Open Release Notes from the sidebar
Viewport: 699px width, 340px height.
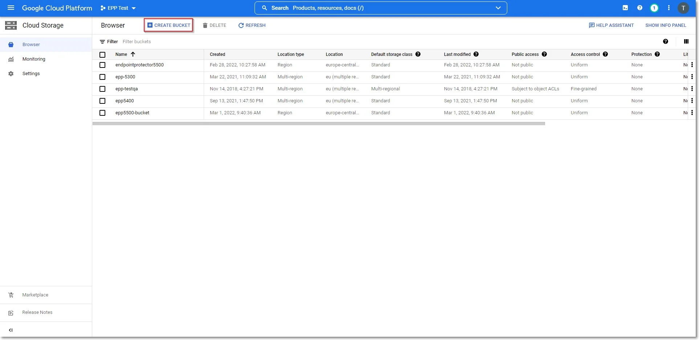(46, 312)
